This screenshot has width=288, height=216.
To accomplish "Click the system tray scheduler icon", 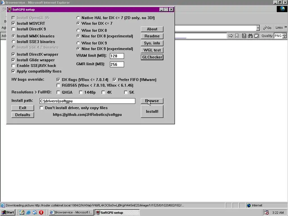I will tap(266, 213).
